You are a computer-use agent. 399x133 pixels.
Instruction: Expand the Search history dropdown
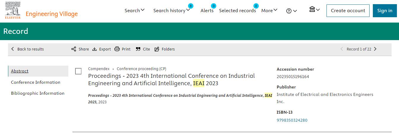pyautogui.click(x=171, y=10)
